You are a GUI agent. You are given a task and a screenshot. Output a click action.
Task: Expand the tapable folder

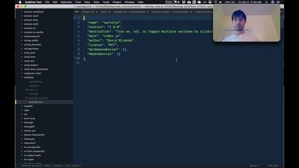click(x=21, y=106)
